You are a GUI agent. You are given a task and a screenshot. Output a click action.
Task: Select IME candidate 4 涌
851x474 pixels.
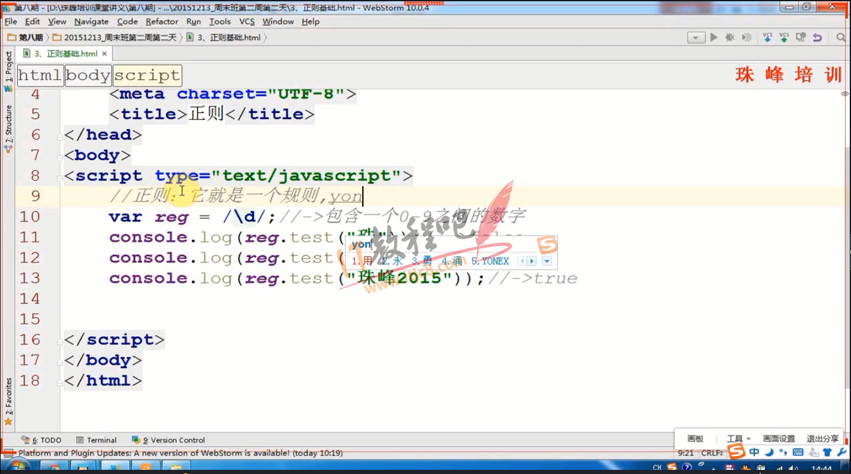point(452,261)
